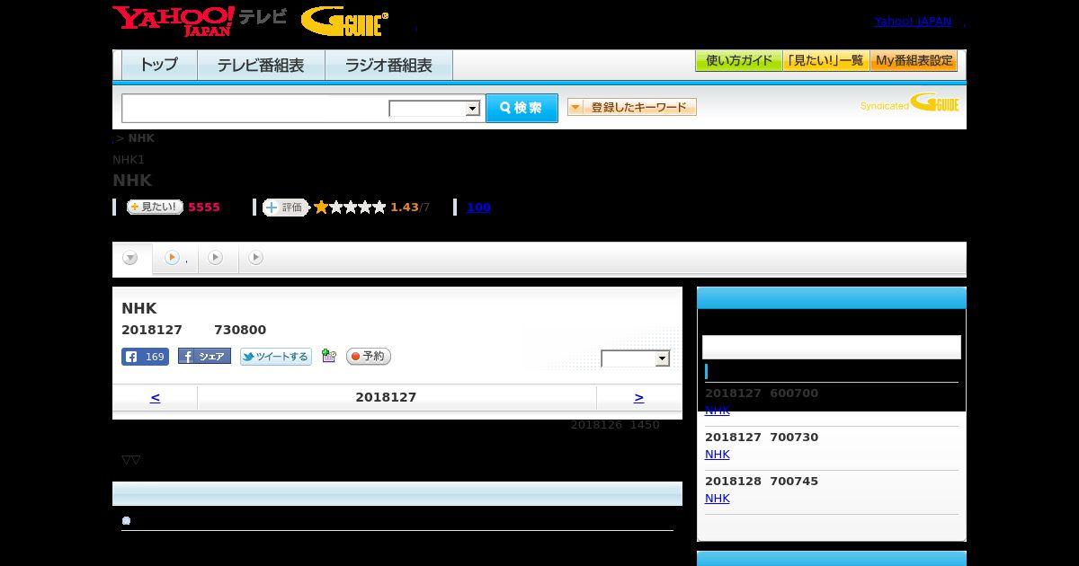Click the blue 検索 search button
Viewport: 1079px width, 566px height.
[x=522, y=108]
